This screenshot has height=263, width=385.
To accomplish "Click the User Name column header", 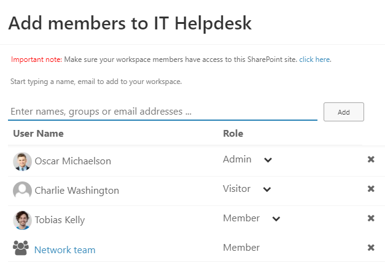I will (x=38, y=134).
